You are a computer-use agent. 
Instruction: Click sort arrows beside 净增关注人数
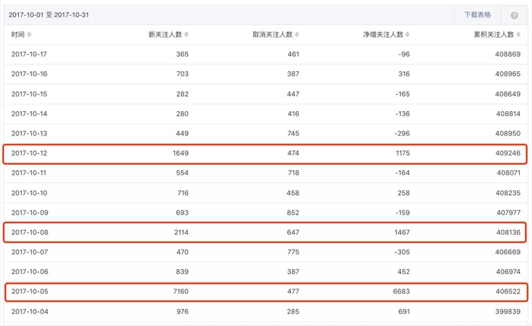point(408,35)
